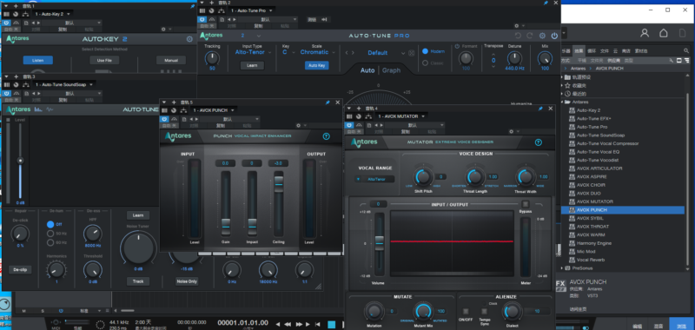
Task: Expand the PreSonus folder in browser
Action: [x=563, y=268]
